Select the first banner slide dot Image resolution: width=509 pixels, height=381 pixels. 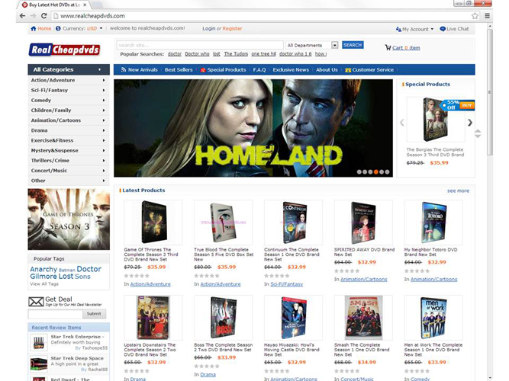pyautogui.click(x=359, y=172)
